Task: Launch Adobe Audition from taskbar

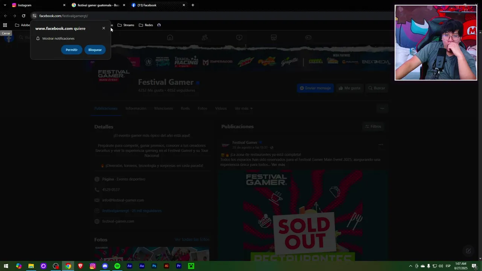Action: (142, 266)
